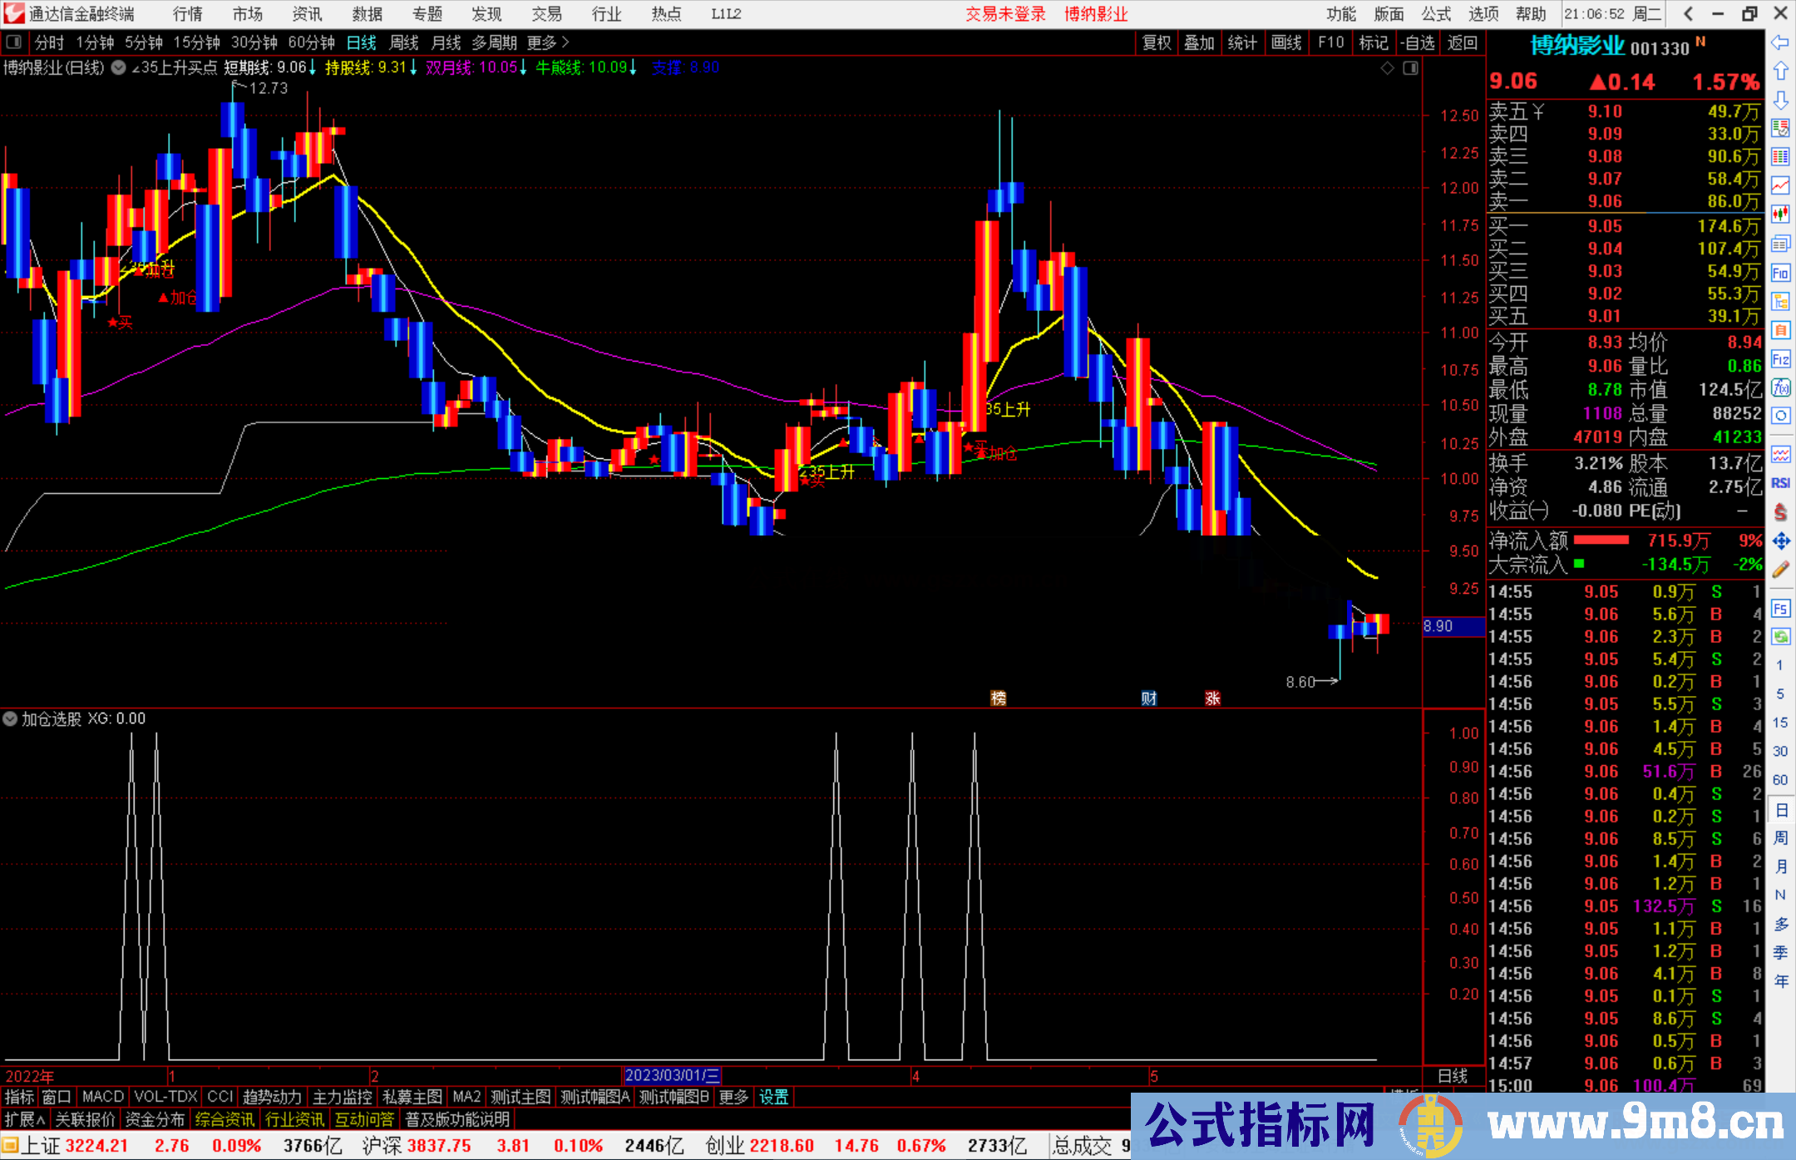Click the candlestick chart sidebar icon
The width and height of the screenshot is (1796, 1160).
(1780, 214)
